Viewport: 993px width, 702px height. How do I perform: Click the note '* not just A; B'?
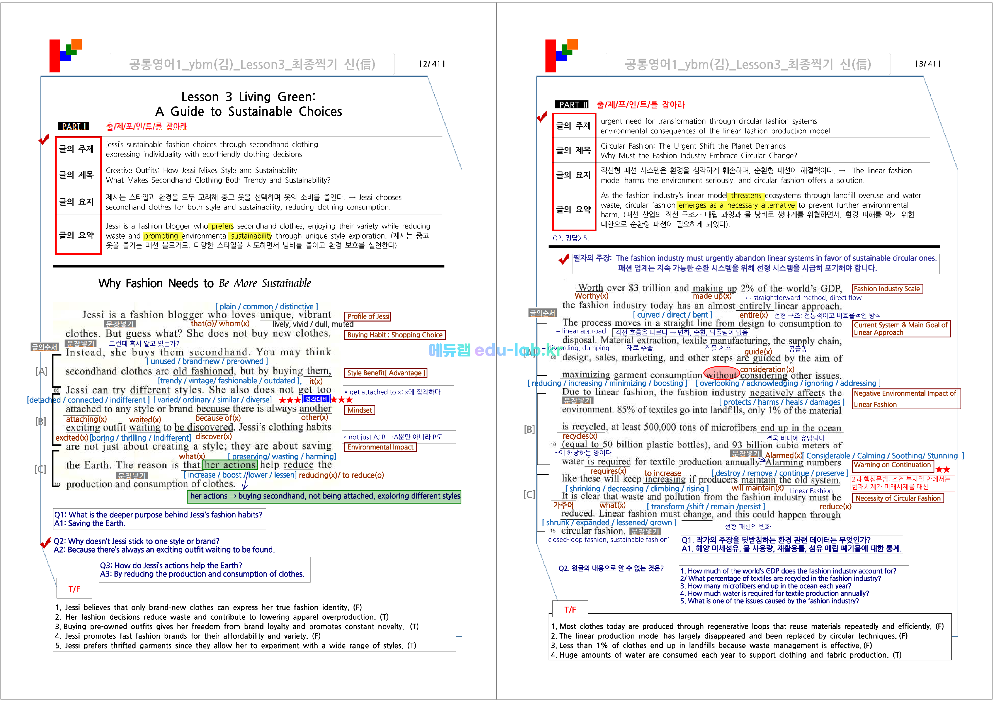pos(392,437)
